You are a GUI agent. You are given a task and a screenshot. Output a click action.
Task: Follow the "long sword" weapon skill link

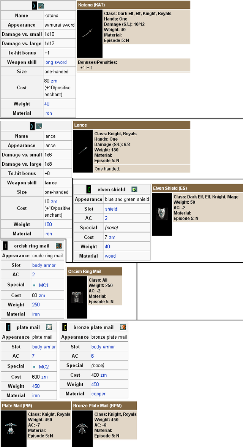pos(55,62)
